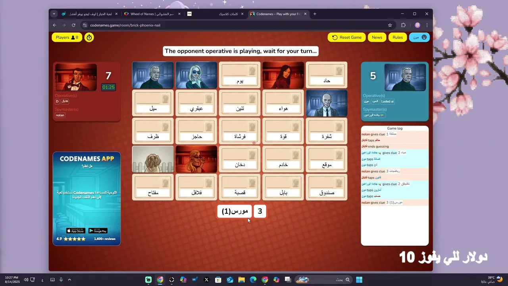Show hidden system tray icons
508x286 pixels.
[69, 280]
